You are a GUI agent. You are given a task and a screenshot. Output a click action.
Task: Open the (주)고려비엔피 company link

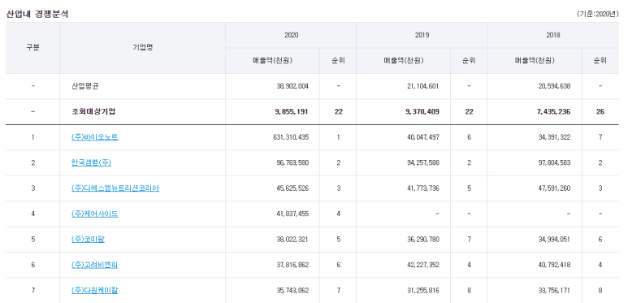[94, 265]
